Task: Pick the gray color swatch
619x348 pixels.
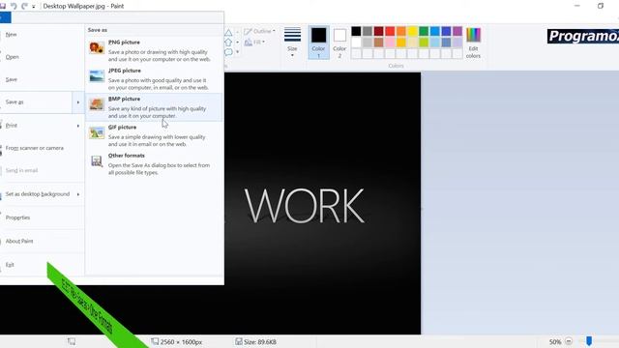Action: click(368, 31)
